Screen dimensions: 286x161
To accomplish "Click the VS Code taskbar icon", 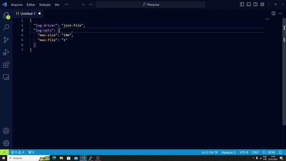I will [x=84, y=158].
